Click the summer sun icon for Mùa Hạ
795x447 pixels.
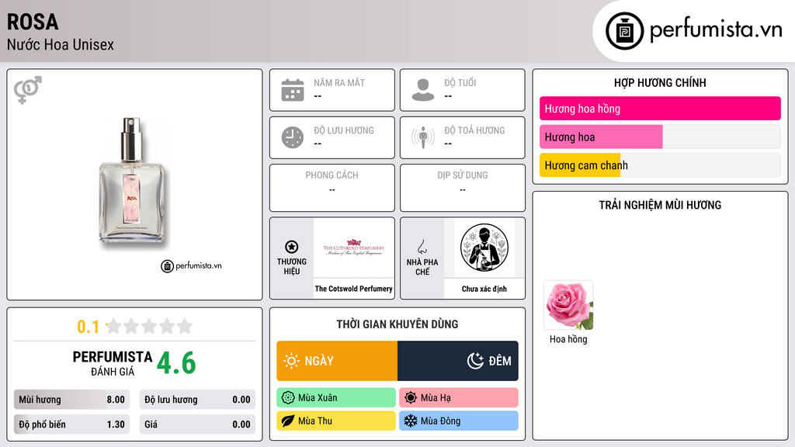coord(411,398)
